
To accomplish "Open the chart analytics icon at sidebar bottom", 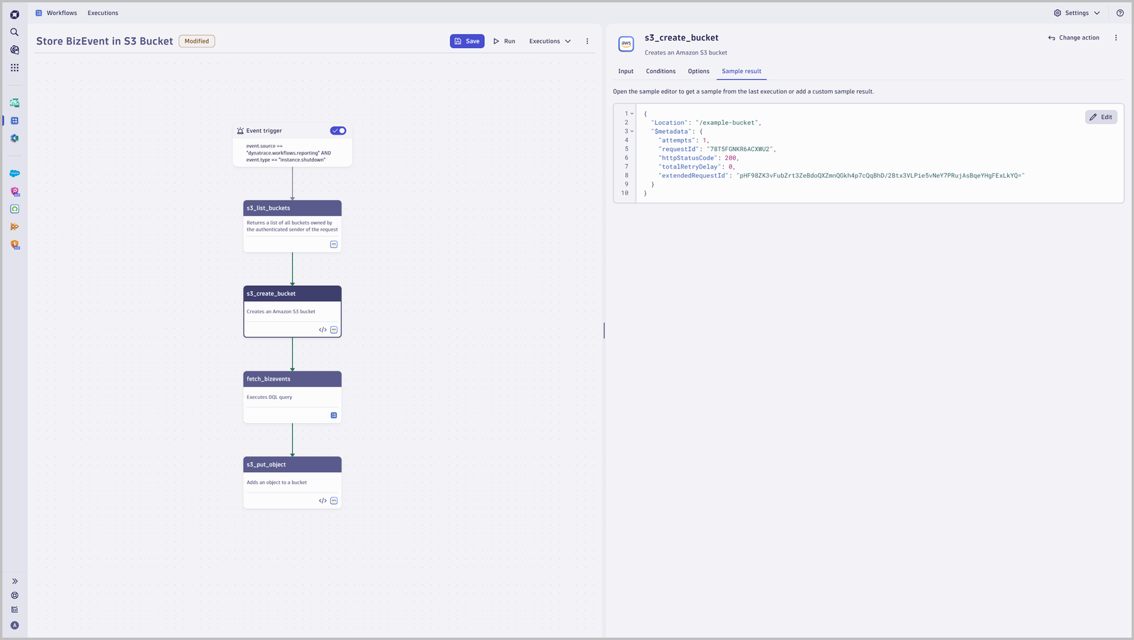I will [14, 610].
